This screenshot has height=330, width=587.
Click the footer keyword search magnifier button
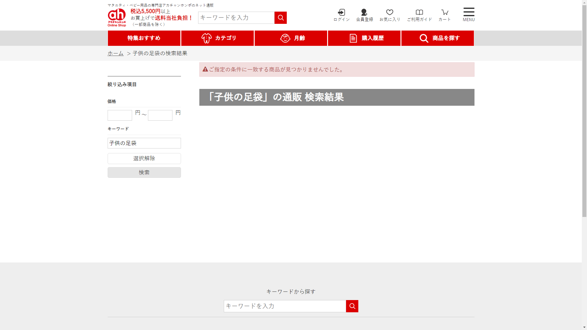tap(352, 306)
